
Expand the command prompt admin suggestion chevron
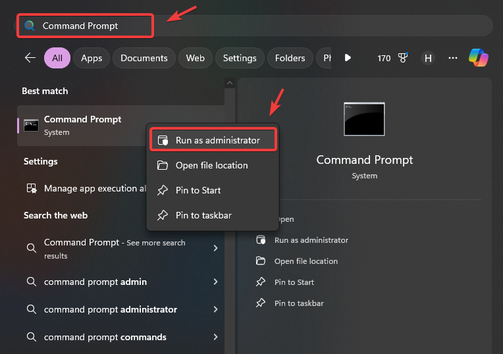(x=215, y=282)
